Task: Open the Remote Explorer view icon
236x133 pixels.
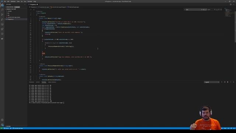Action: 2,24
